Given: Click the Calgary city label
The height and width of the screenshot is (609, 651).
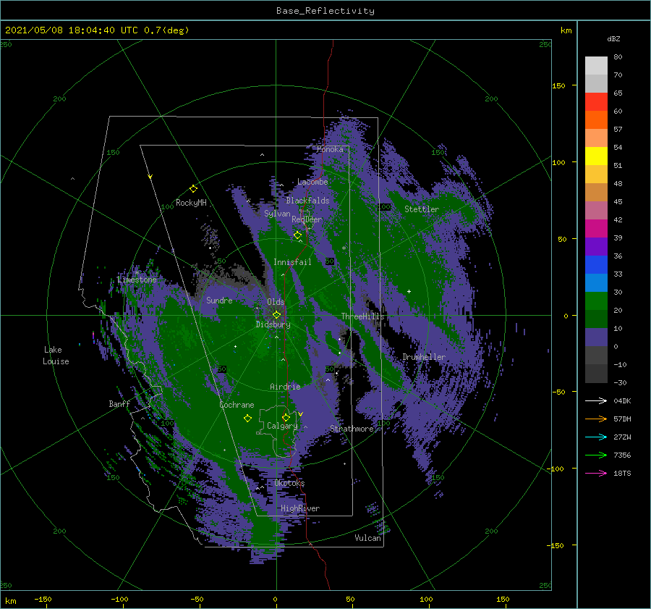Looking at the screenshot, I should [x=282, y=426].
